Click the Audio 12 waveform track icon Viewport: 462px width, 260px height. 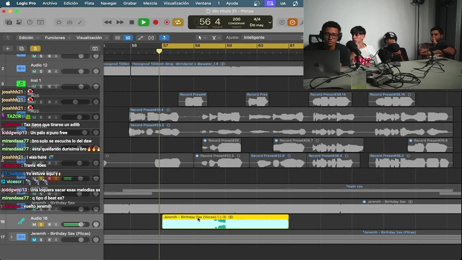pyautogui.click(x=21, y=69)
